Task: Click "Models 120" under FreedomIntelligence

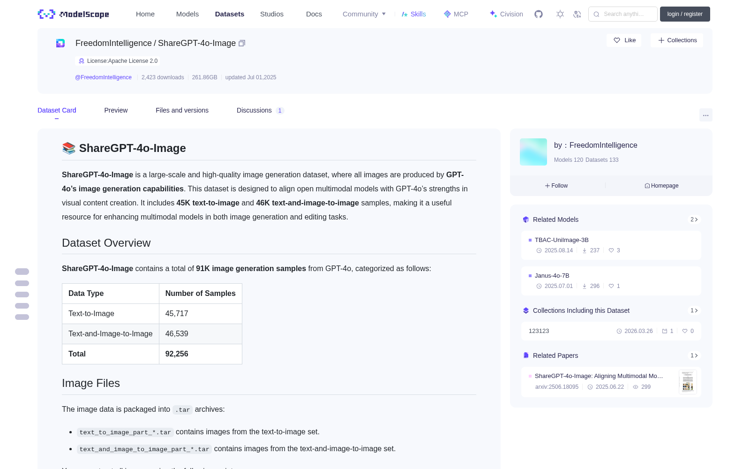Action: [569, 160]
